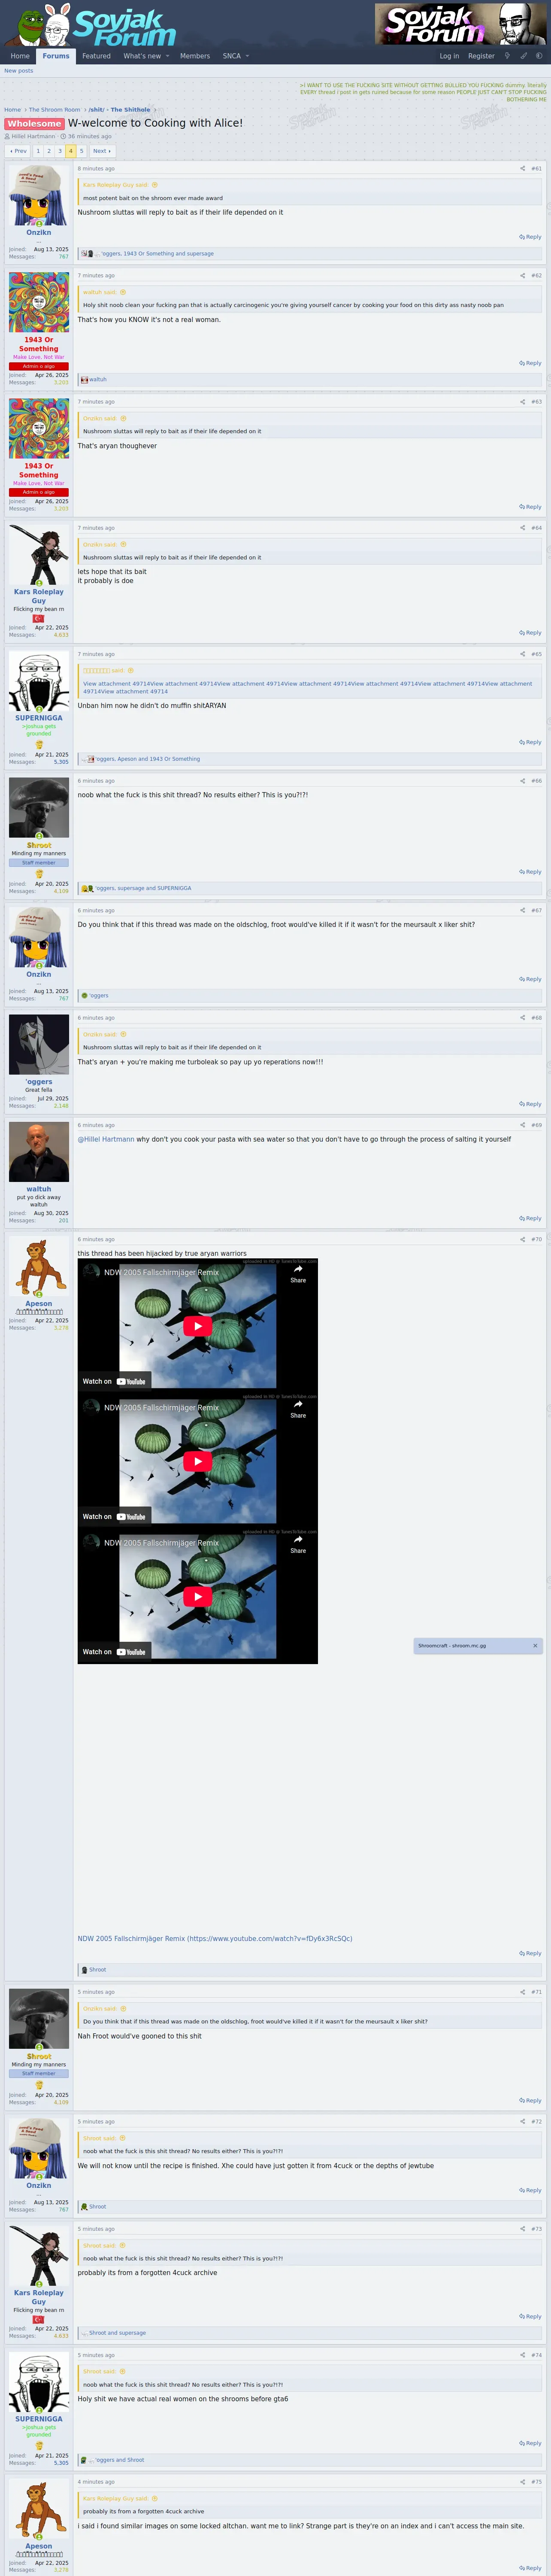View waltuh's avatar on post #69

coord(39,1152)
